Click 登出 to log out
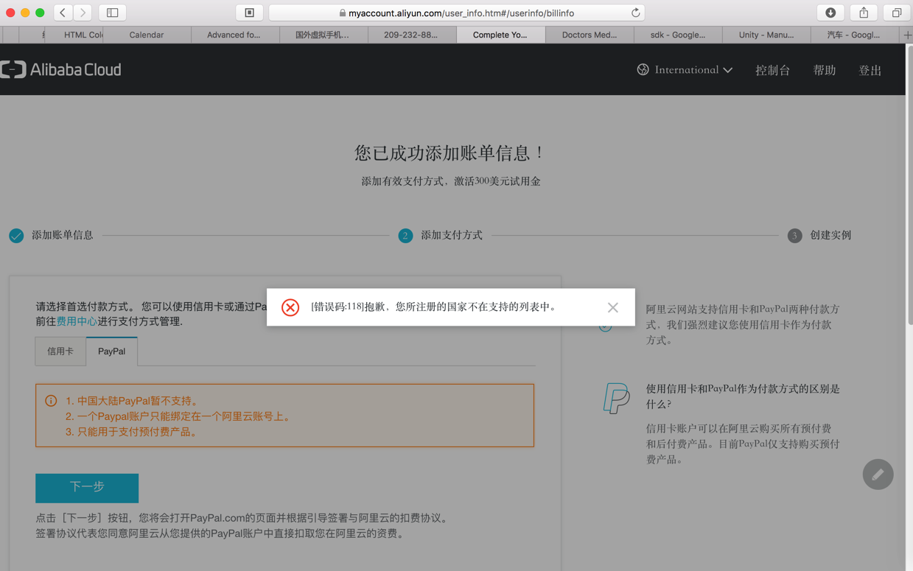 coord(870,70)
